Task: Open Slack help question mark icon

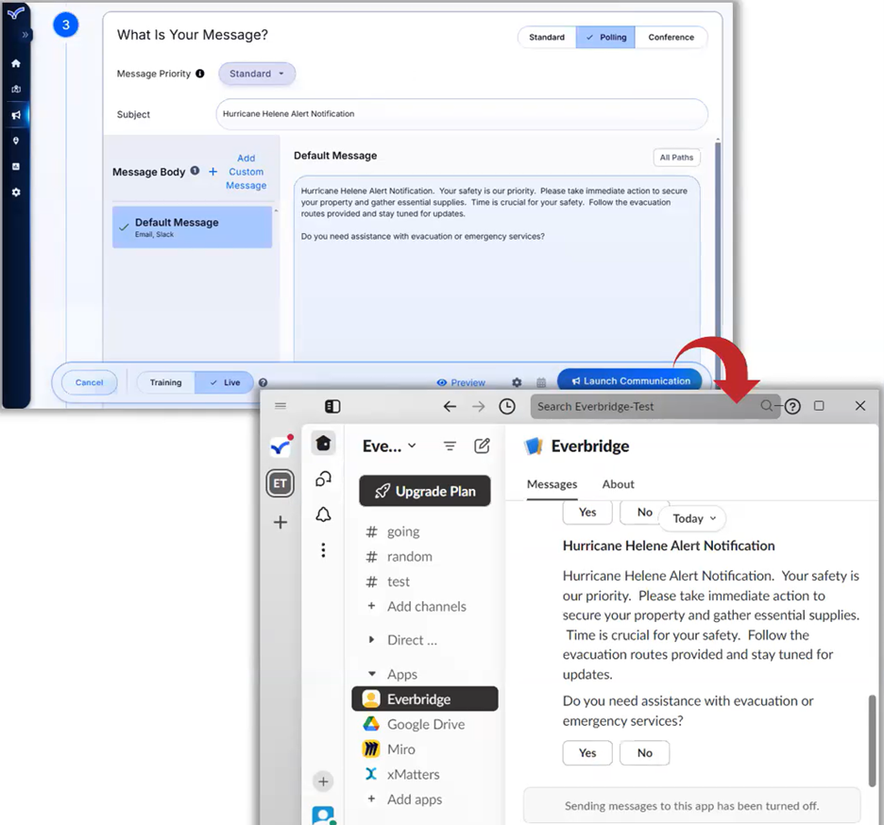Action: point(792,406)
